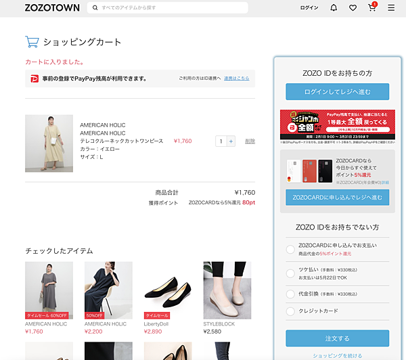Select クレジットカード payment radio
406x360 pixels.
click(290, 311)
